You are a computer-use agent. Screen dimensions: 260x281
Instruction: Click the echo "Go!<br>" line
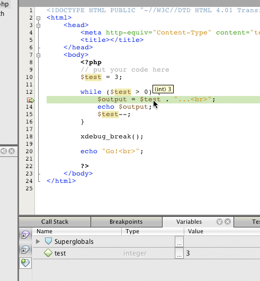112,152
